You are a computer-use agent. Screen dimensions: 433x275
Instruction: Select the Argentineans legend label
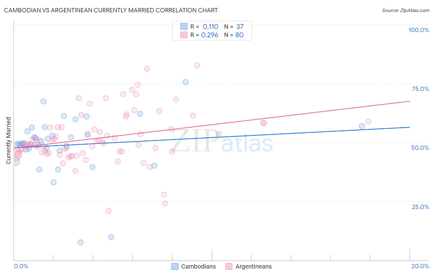click(253, 266)
